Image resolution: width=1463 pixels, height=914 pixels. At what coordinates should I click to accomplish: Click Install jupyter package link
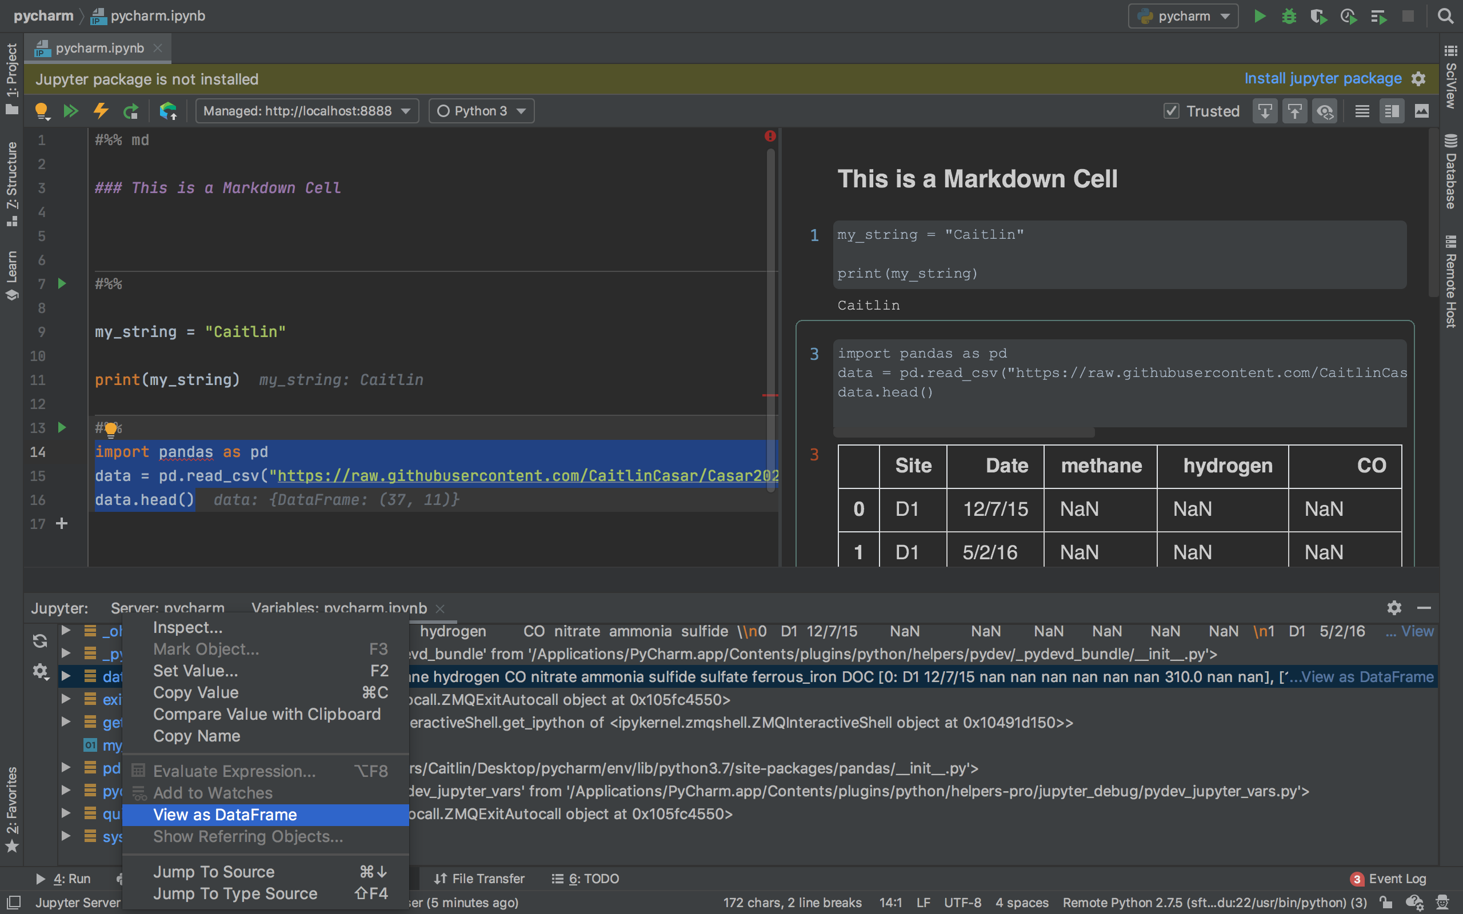coord(1323,79)
